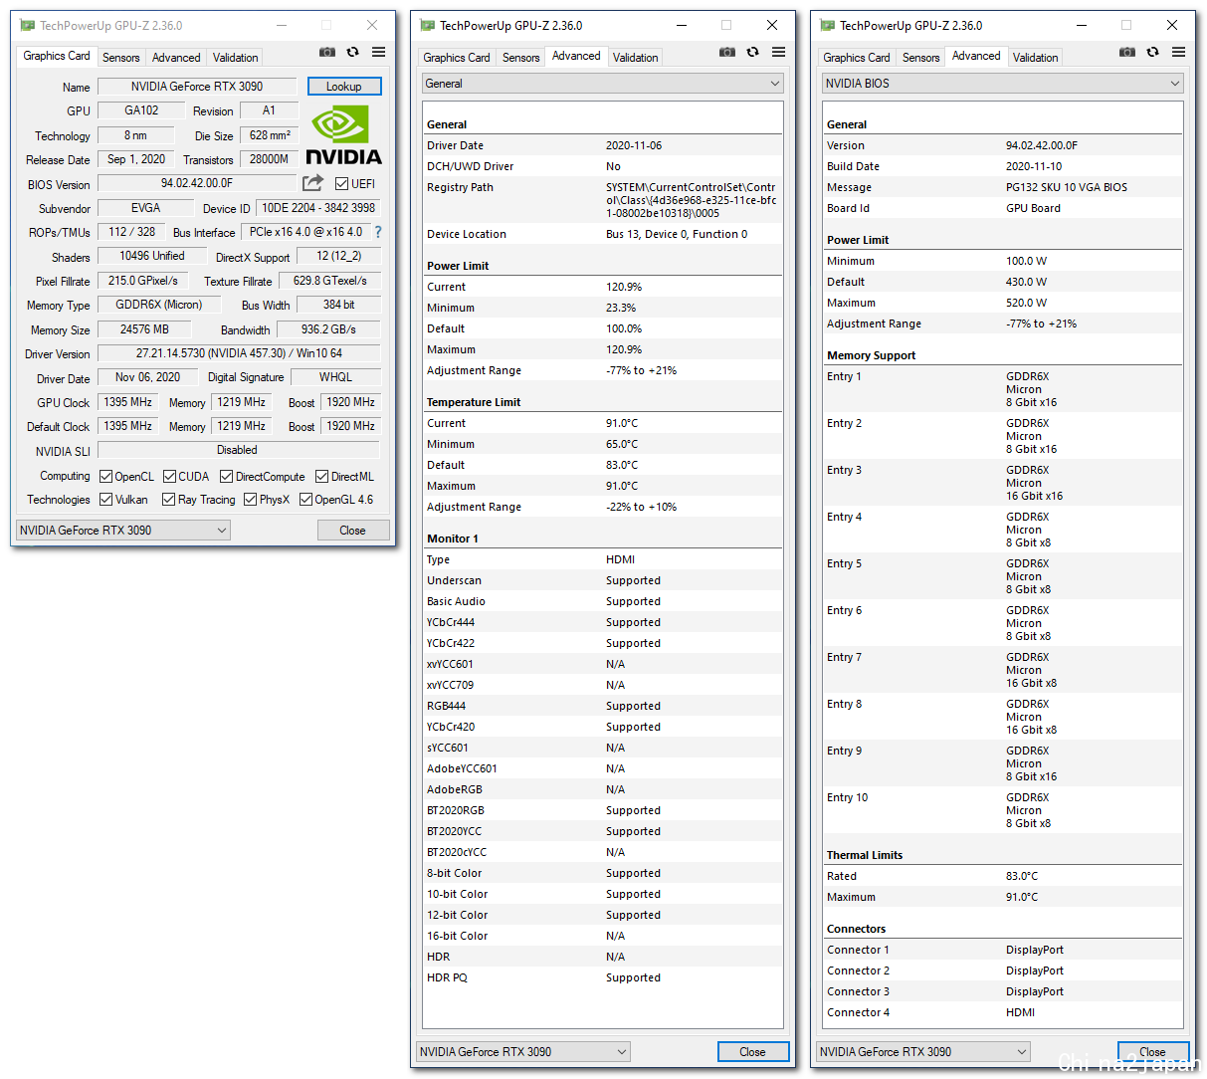
Task: Click the Die Size value 628 mm²
Action: coord(270,135)
